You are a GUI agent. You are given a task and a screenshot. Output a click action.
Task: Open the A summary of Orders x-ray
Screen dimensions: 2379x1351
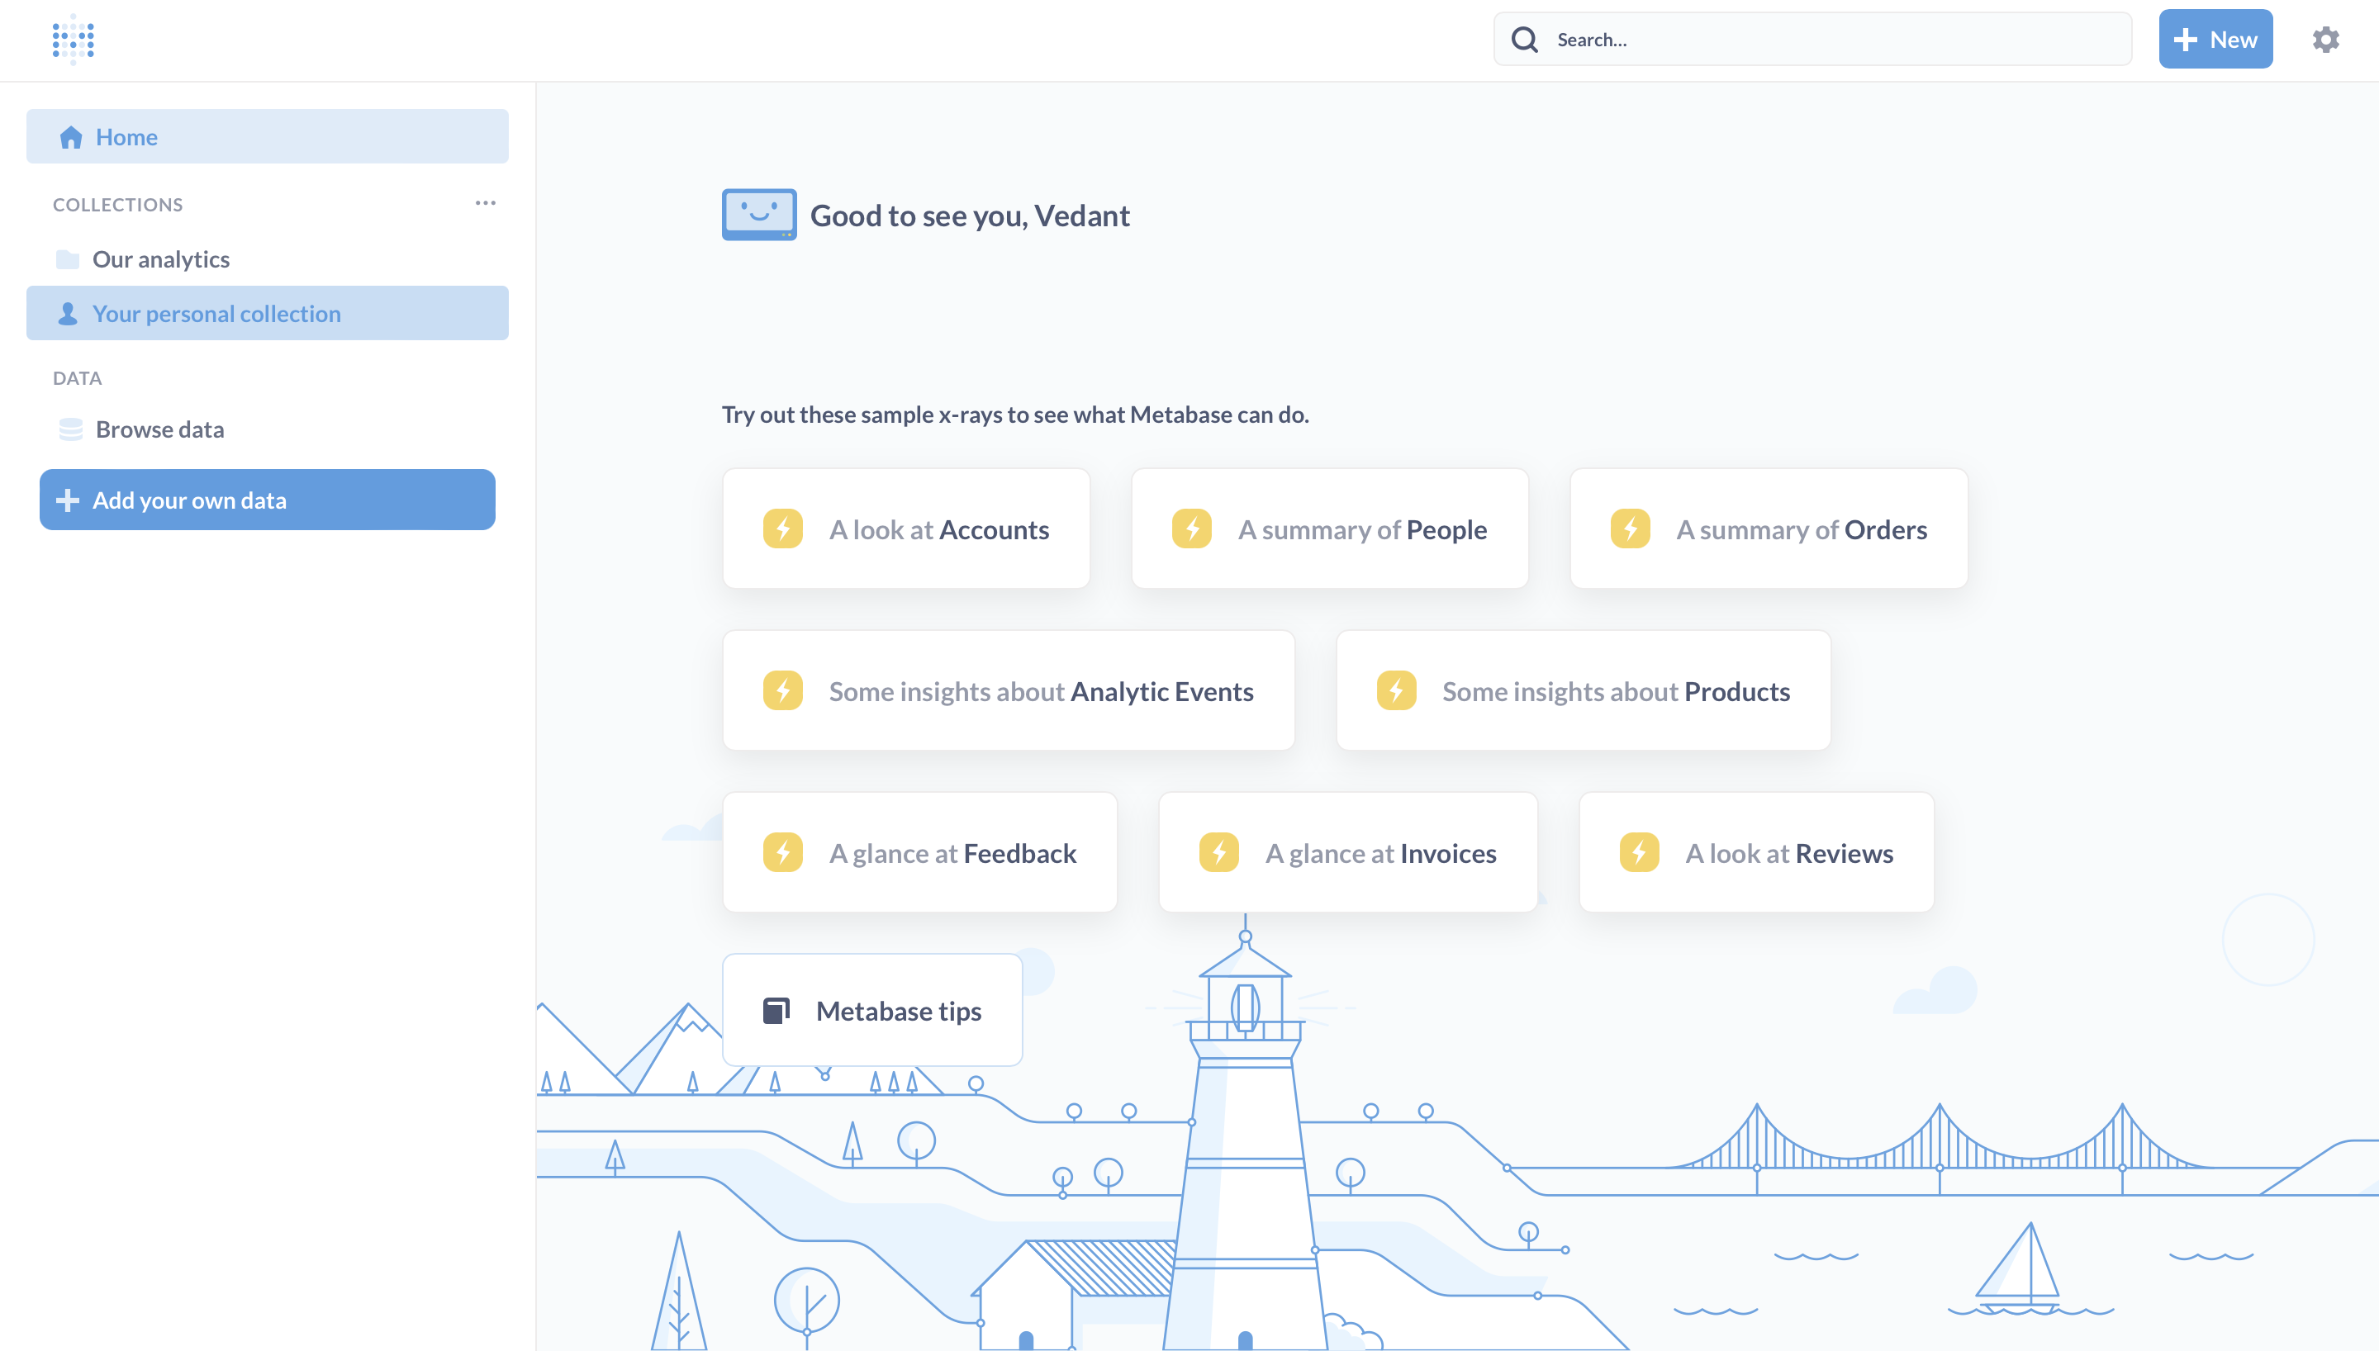1769,529
